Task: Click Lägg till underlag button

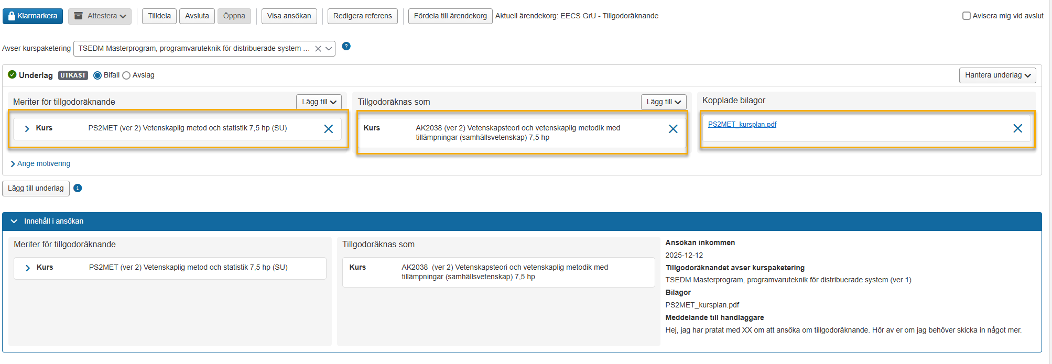Action: [36, 189]
